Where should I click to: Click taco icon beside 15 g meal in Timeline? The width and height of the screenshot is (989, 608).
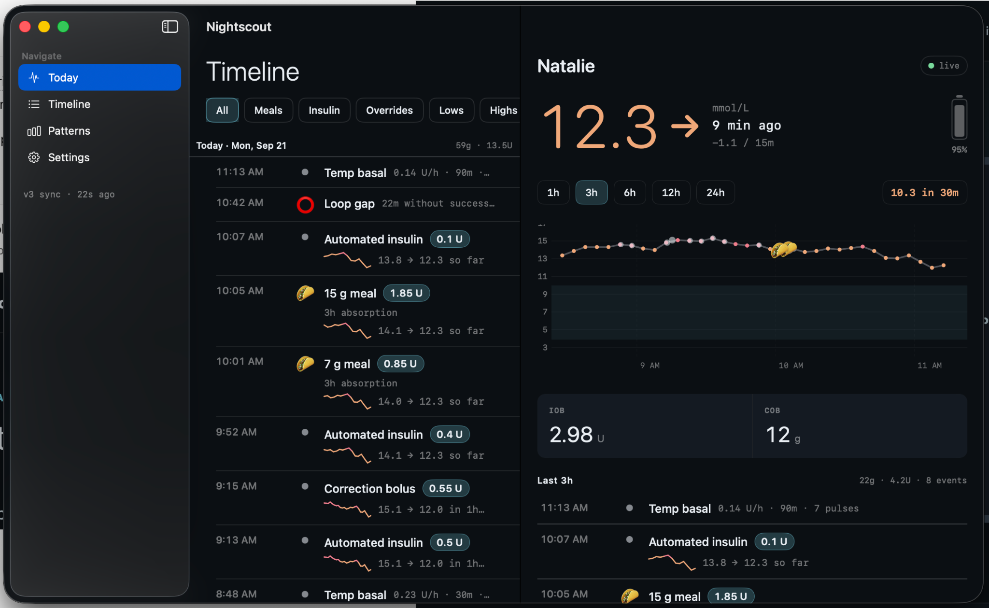coord(305,293)
